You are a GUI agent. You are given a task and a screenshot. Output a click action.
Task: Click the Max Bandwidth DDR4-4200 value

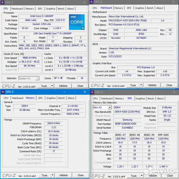tap(128, 112)
